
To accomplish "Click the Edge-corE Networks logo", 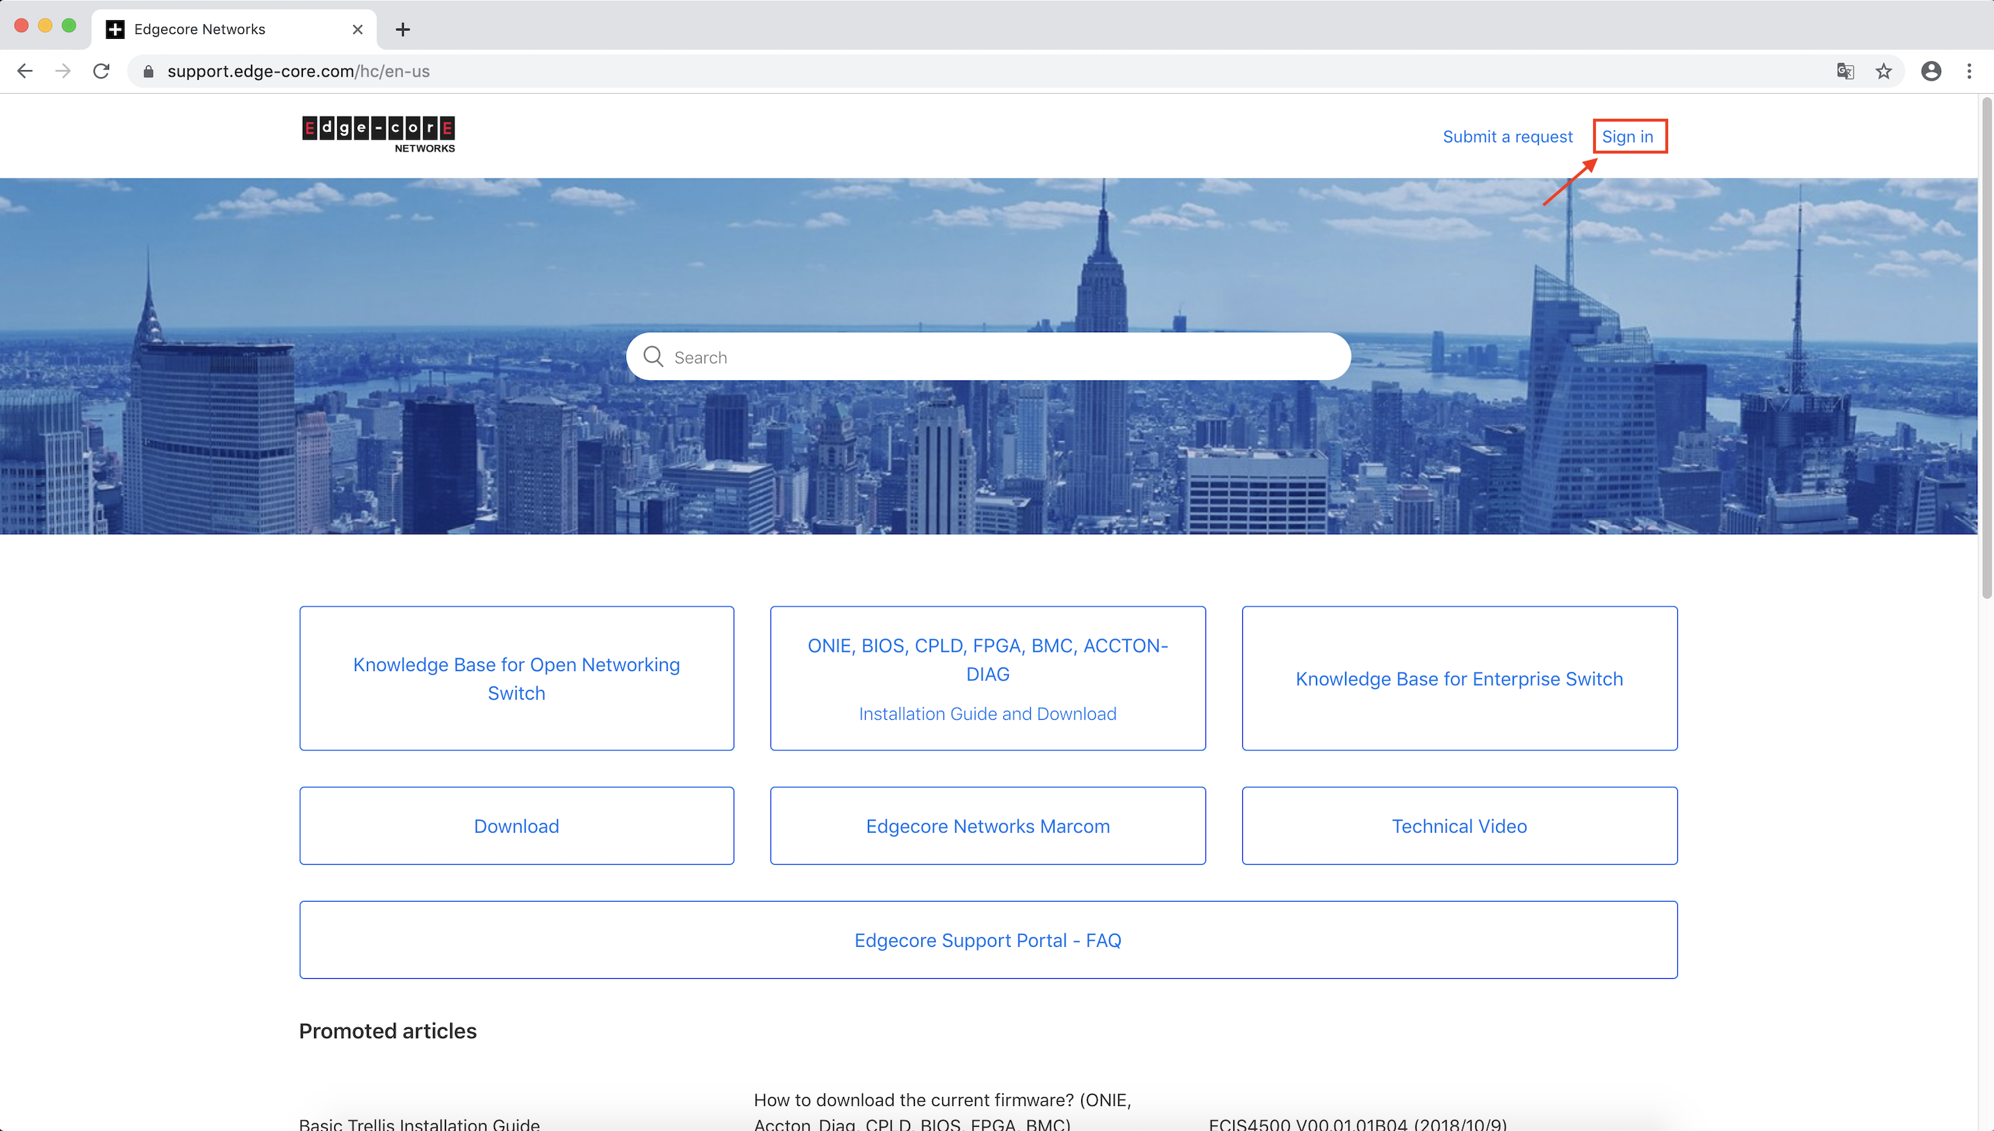I will 378,135.
